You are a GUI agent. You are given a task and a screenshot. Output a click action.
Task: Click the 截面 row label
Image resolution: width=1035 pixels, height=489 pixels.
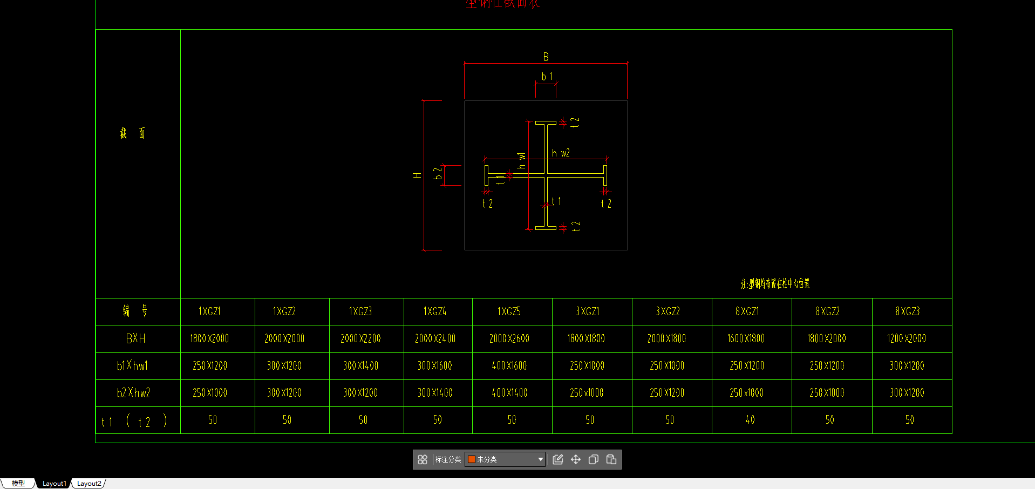133,133
